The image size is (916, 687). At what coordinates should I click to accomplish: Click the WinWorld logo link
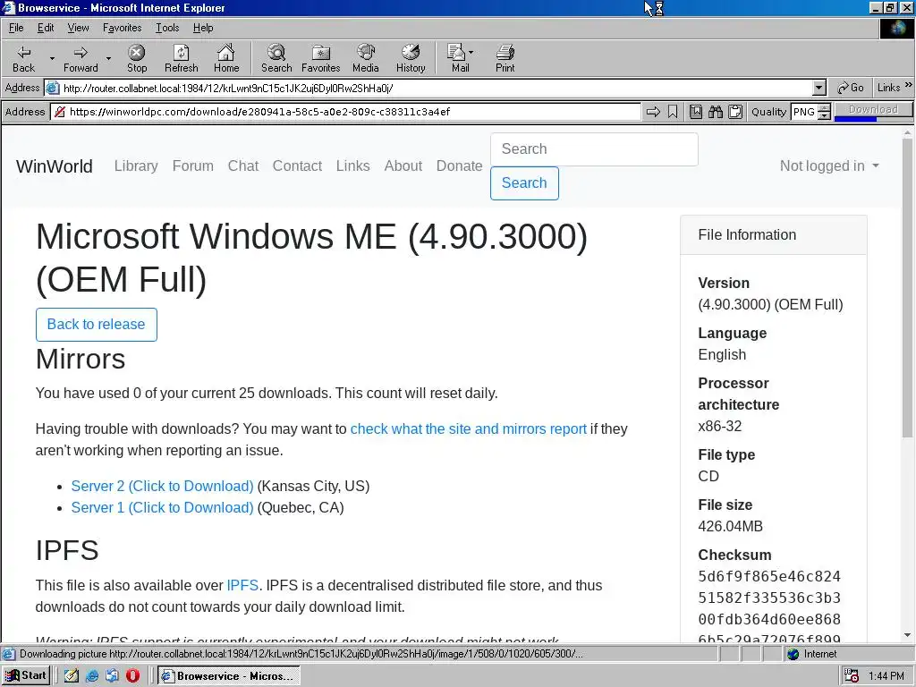tap(55, 165)
